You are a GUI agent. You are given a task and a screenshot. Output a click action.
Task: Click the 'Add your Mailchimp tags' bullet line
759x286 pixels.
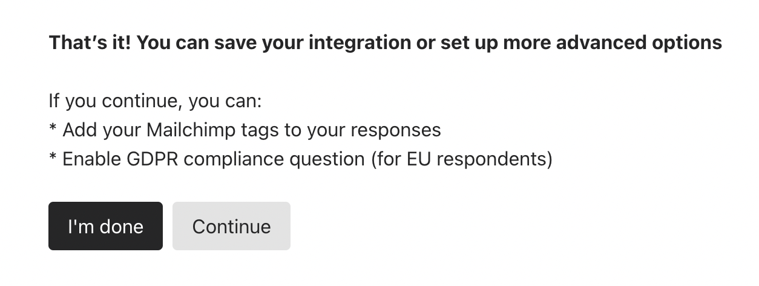click(x=245, y=130)
